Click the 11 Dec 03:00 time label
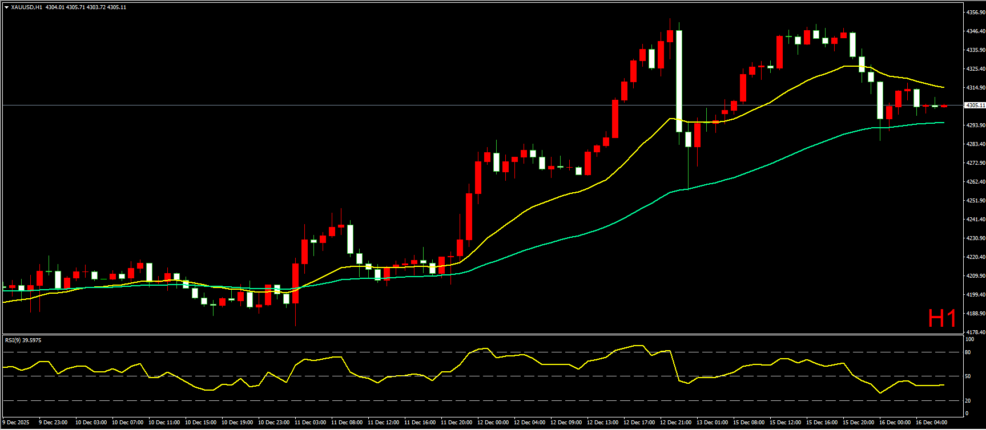The image size is (986, 430). [310, 423]
